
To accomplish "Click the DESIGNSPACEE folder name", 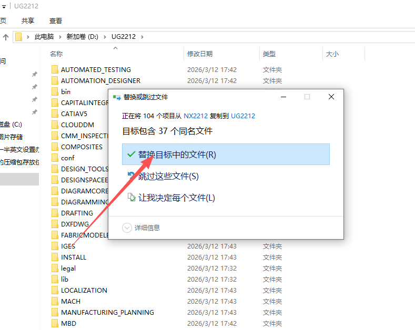I will (85, 180).
